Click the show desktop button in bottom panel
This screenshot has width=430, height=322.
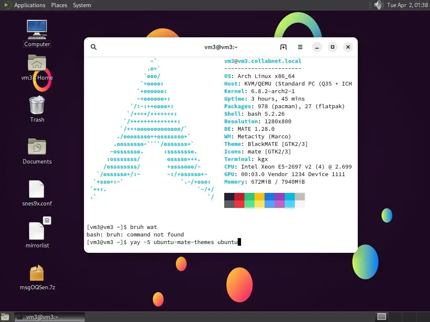pos(5,317)
